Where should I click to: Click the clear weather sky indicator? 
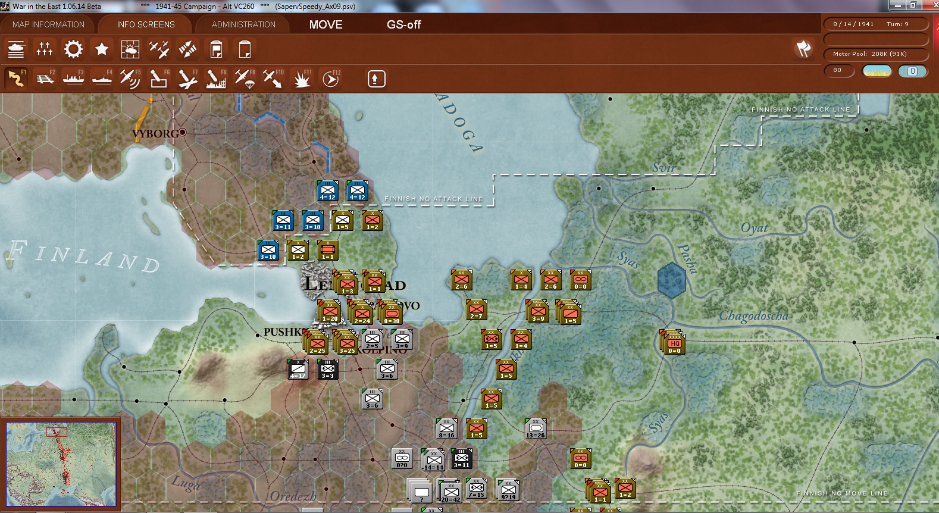coord(877,71)
